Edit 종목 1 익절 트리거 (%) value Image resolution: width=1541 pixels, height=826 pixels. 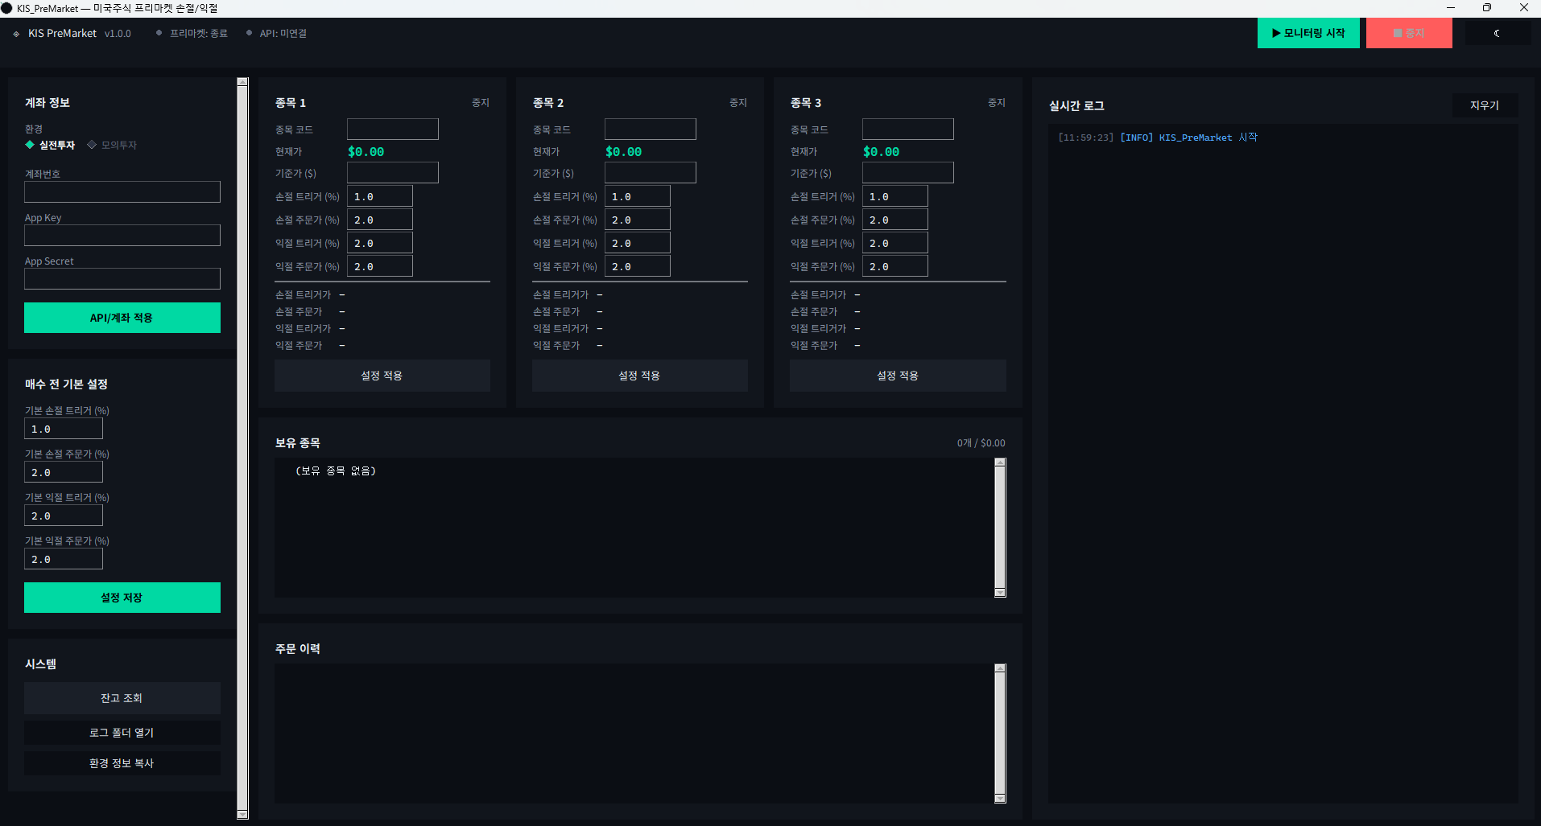(x=380, y=243)
